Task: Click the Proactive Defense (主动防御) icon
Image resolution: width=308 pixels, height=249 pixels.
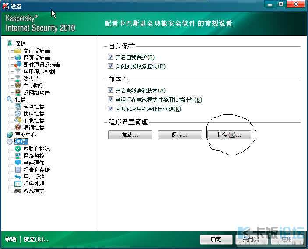Action: pyautogui.click(x=18, y=85)
